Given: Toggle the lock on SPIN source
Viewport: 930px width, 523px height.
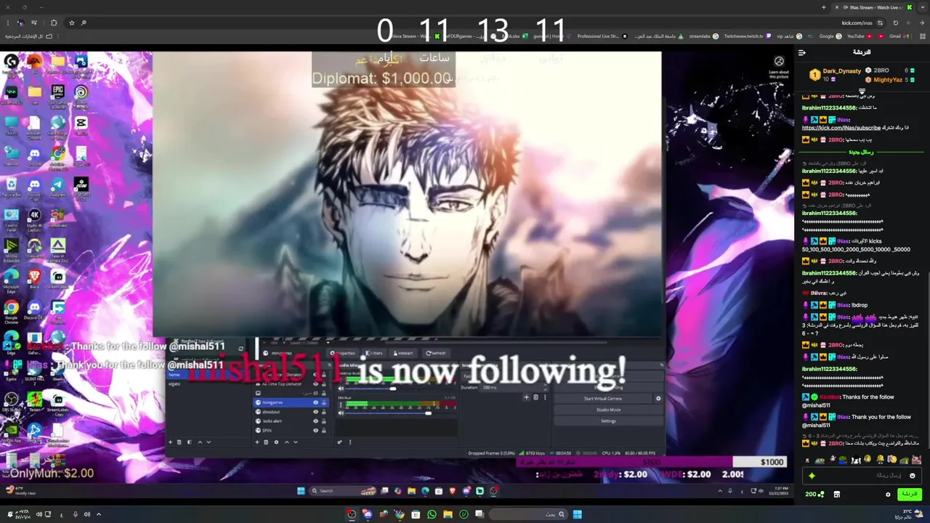Looking at the screenshot, I should [x=323, y=431].
